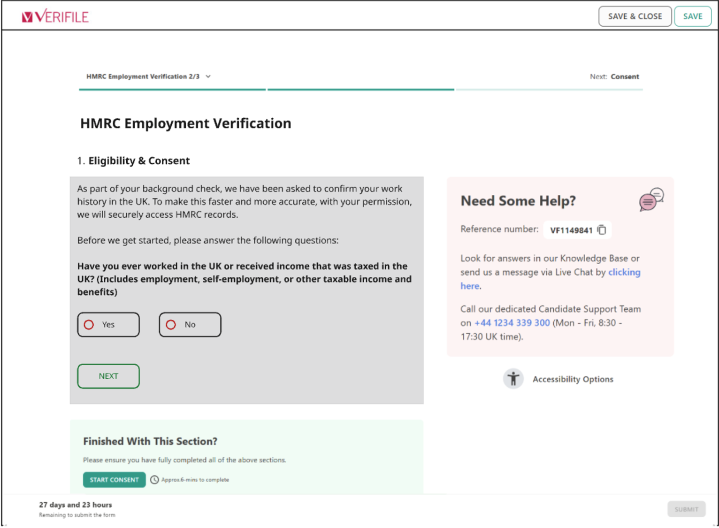Click the 'Eligibility & Consent' section heading
Image resolution: width=719 pixels, height=528 pixels.
(x=139, y=161)
